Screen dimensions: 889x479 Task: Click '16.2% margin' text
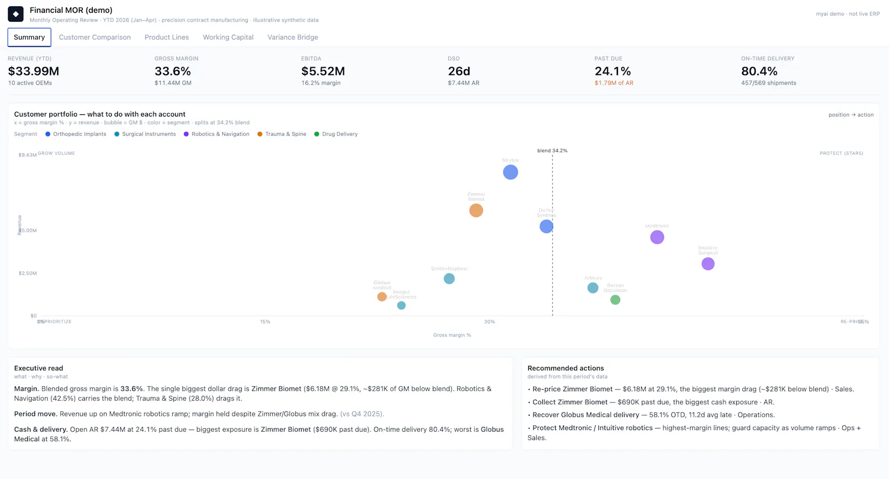[321, 83]
